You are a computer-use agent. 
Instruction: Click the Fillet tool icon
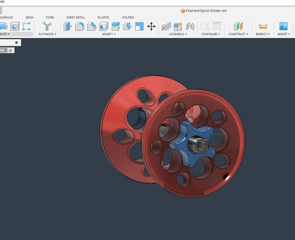(80, 27)
